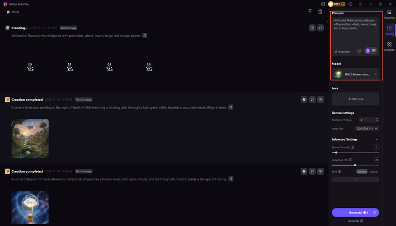396x226 pixels.
Task: Toggle the purple prompt enhance button
Action: pyautogui.click(x=368, y=51)
